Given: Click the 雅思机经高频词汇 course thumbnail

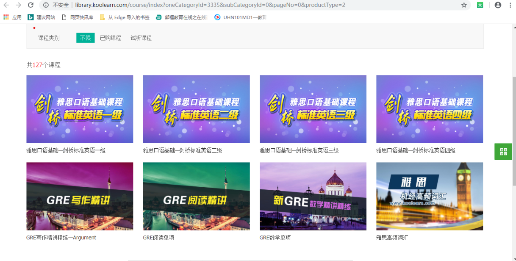Looking at the screenshot, I should point(430,196).
